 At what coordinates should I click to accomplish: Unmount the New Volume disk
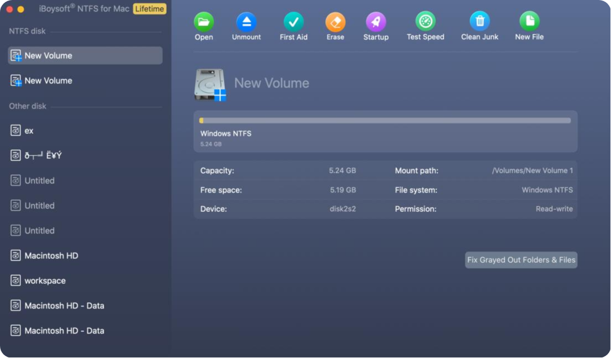(x=247, y=27)
